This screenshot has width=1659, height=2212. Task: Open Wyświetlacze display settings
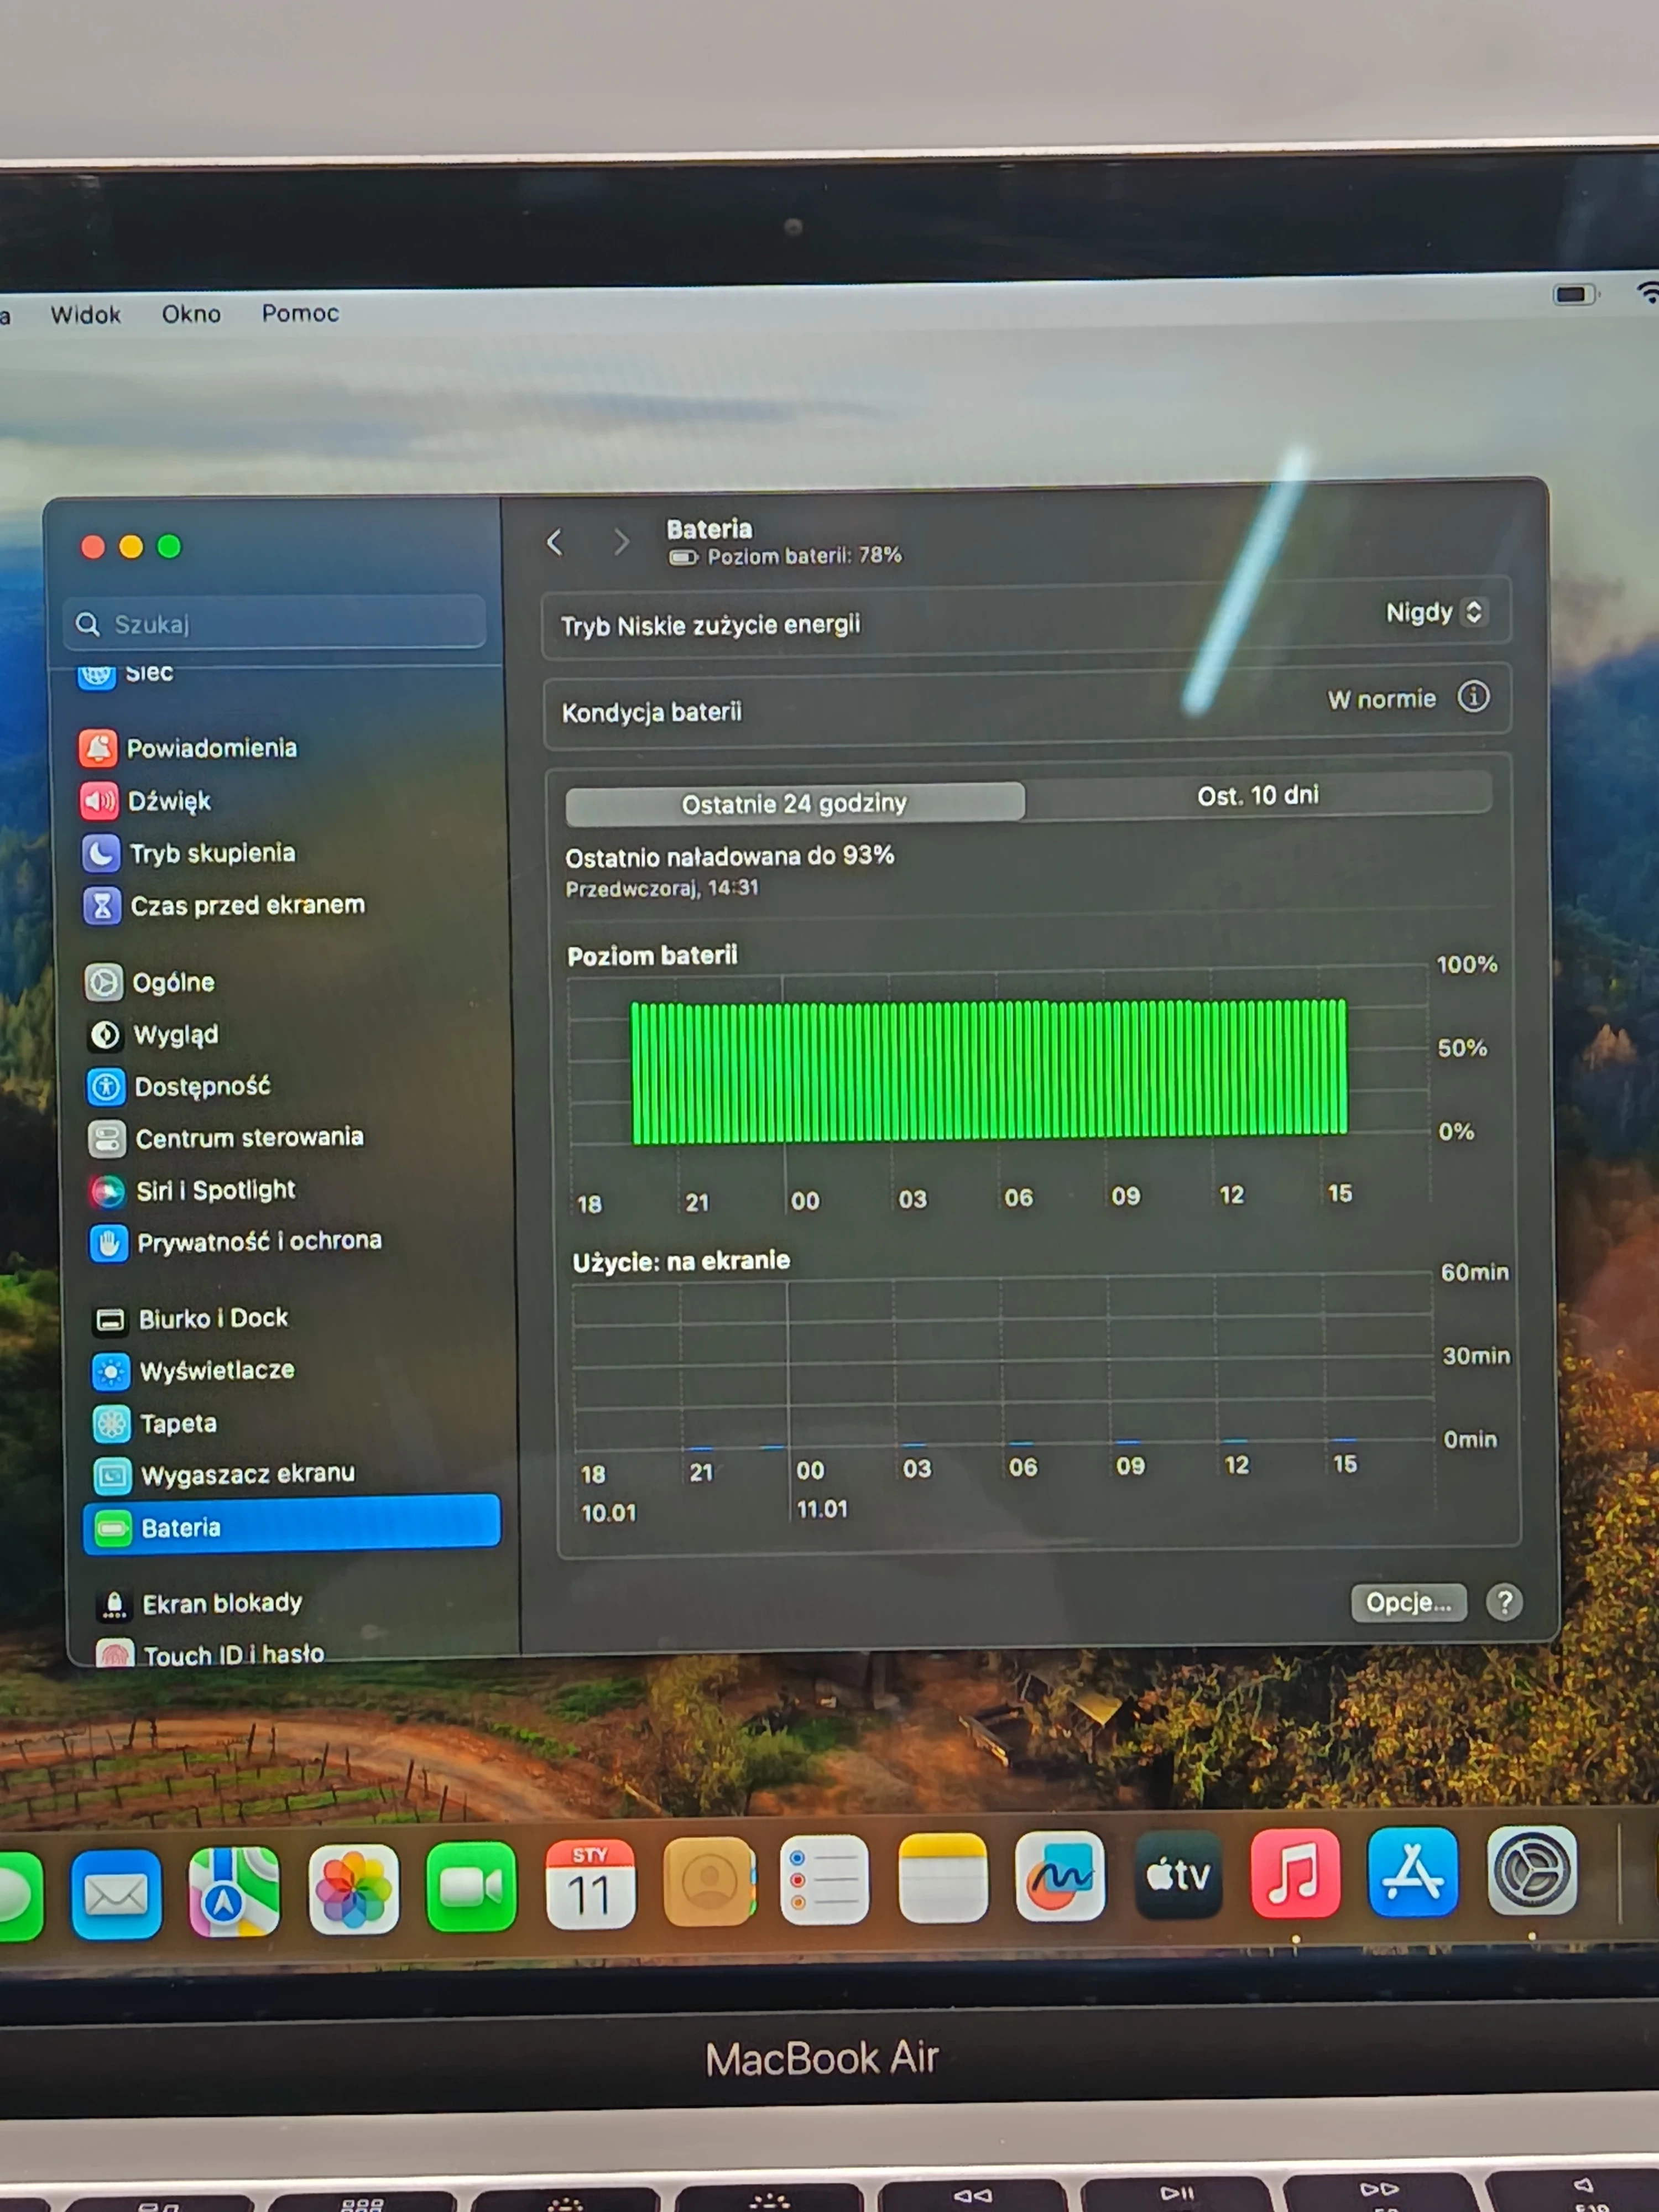(216, 1370)
